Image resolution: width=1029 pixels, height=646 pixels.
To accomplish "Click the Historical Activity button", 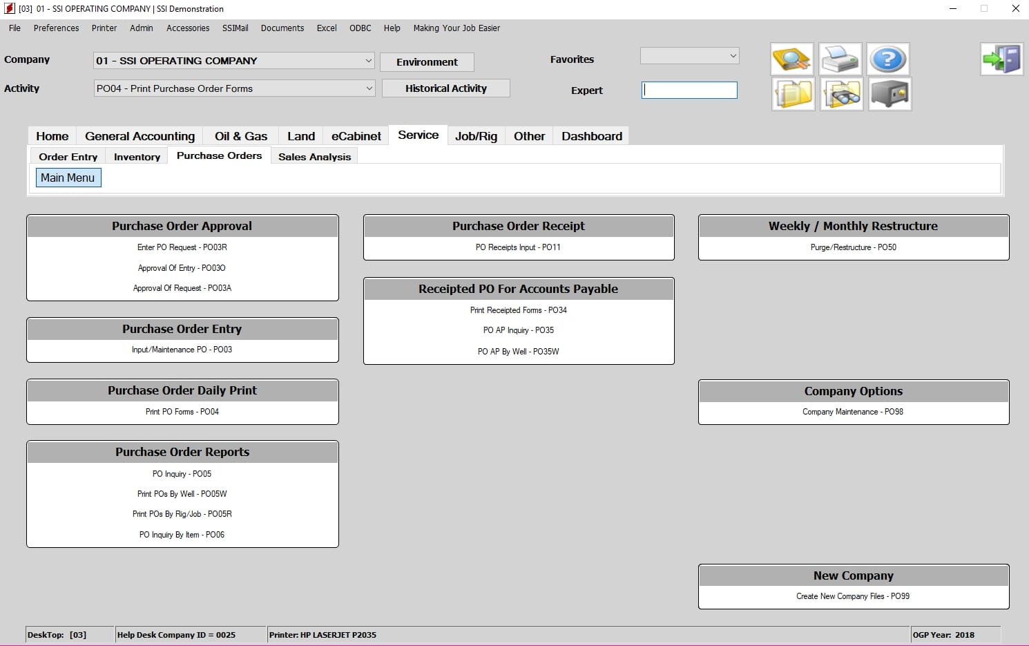I will [x=446, y=88].
